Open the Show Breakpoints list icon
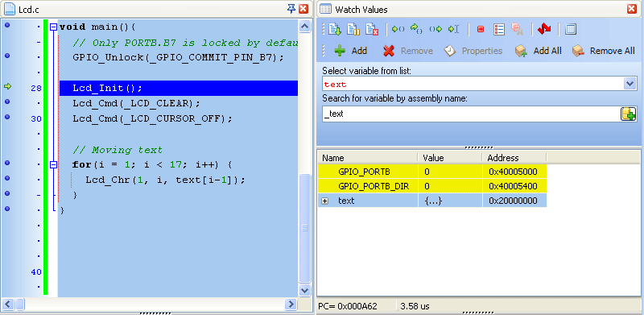Image resolution: width=644 pixels, height=315 pixels. click(498, 29)
